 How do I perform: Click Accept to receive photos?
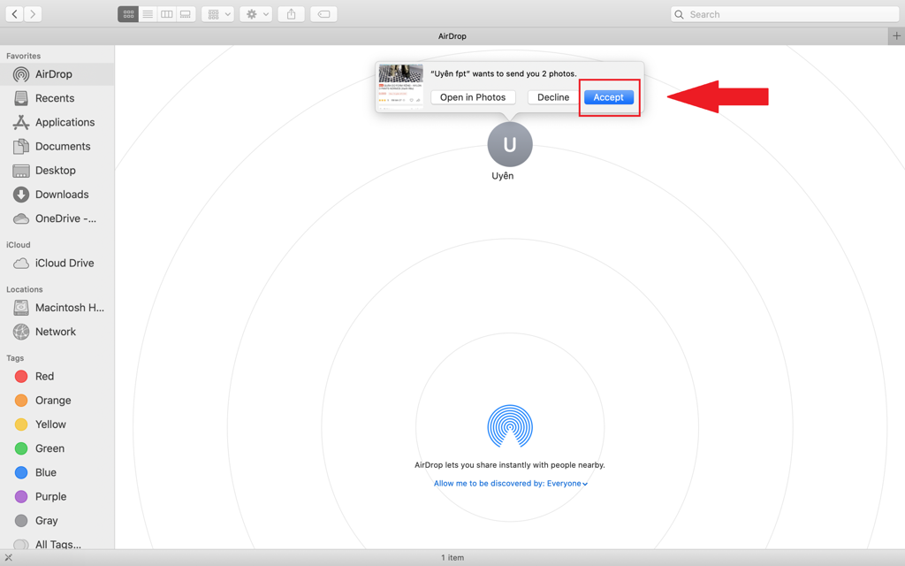pyautogui.click(x=608, y=97)
